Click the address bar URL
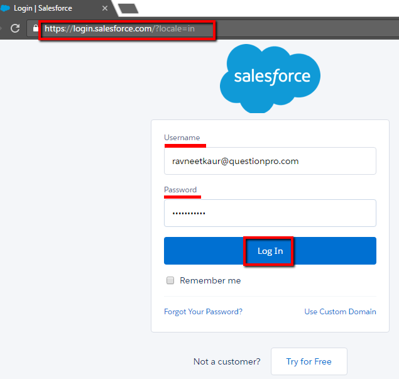The width and height of the screenshot is (399, 379). coord(119,28)
